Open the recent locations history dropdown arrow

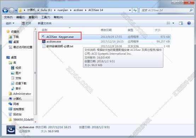point(16,11)
